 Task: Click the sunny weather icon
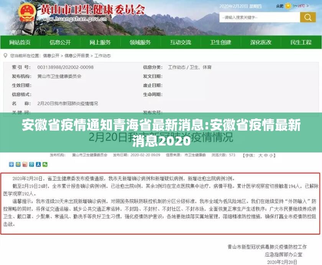[x=288, y=6]
